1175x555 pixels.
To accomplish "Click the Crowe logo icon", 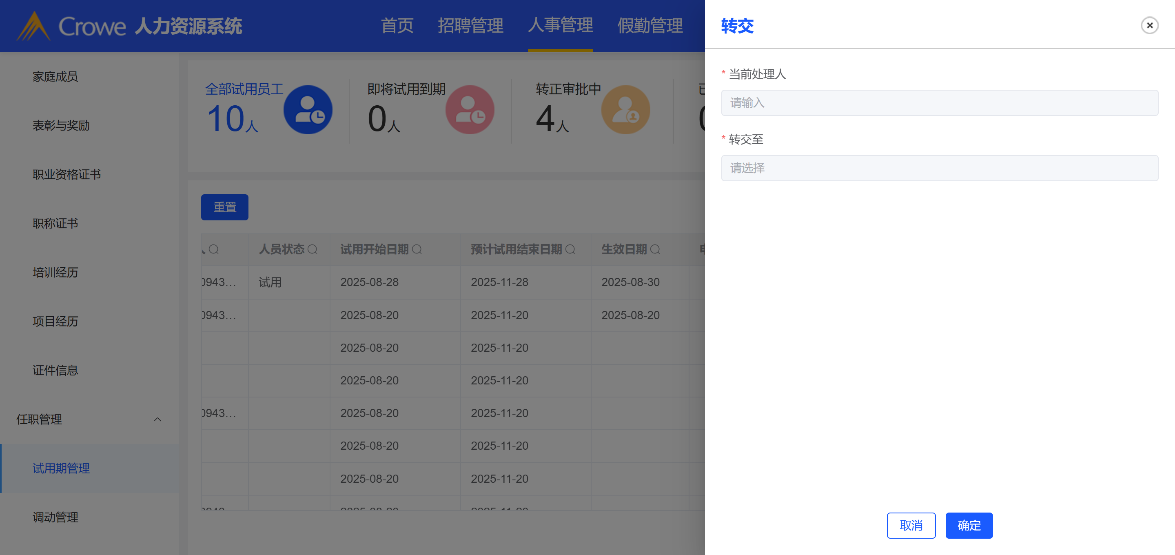I will tap(33, 27).
